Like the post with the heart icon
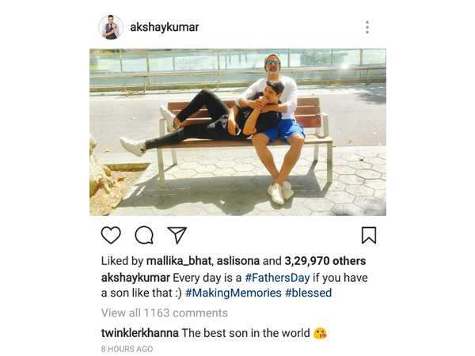The height and width of the screenshot is (356, 475). (x=111, y=235)
